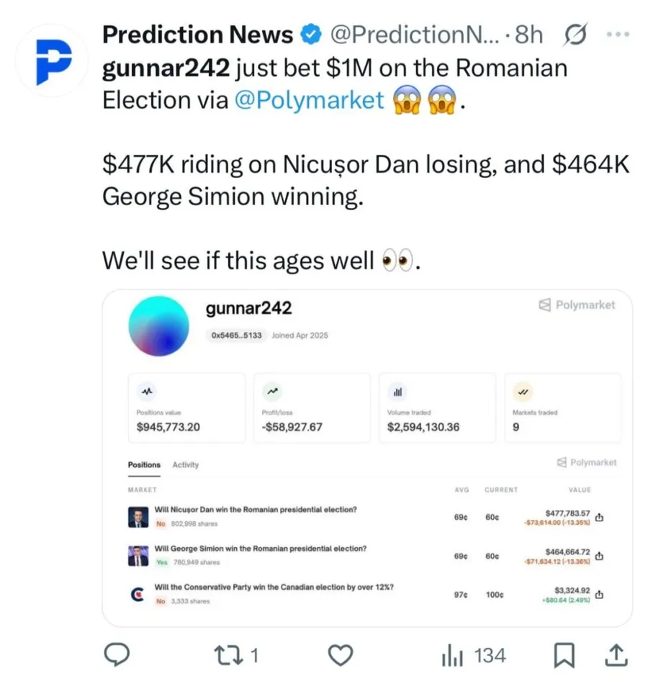This screenshot has width=648, height=679.
Task: Click the gunnar242 gradient profile avatar
Action: pyautogui.click(x=159, y=326)
